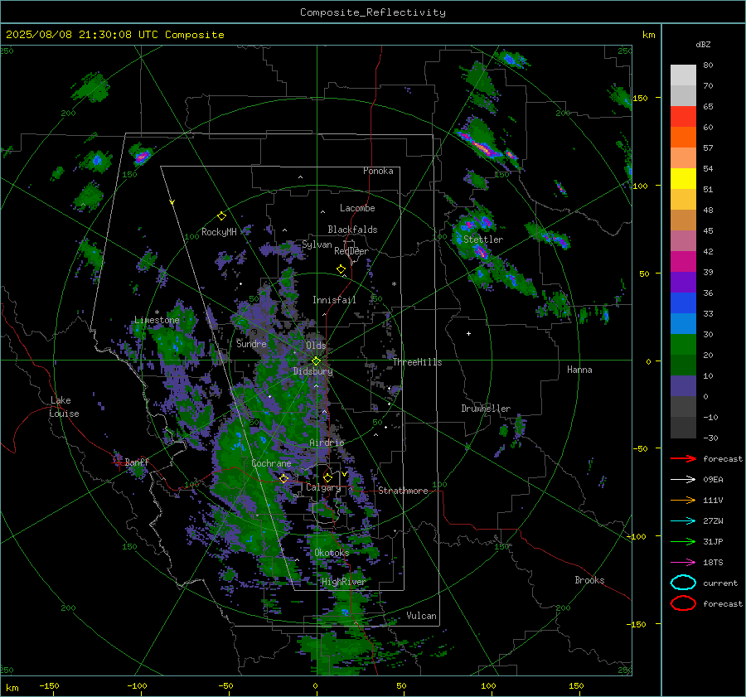
Task: Click the Brooks label
Action: 589,580
